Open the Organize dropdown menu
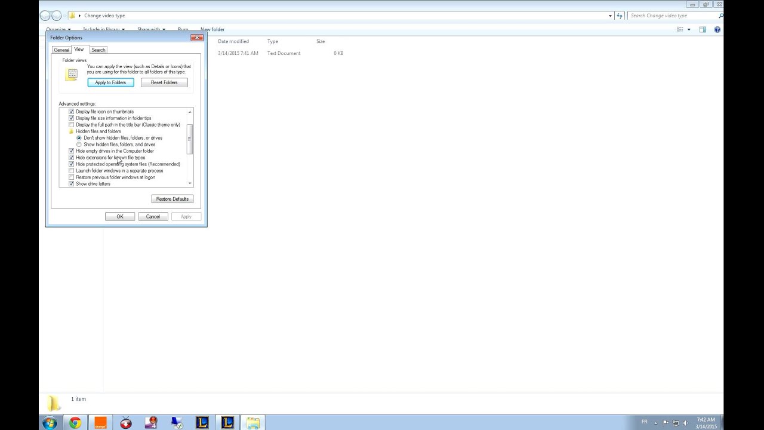Viewport: 764px width, 430px height. (x=58, y=29)
